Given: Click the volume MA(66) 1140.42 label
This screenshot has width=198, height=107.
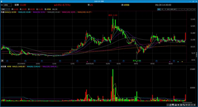Looking at the screenshot, I should 33,66.
